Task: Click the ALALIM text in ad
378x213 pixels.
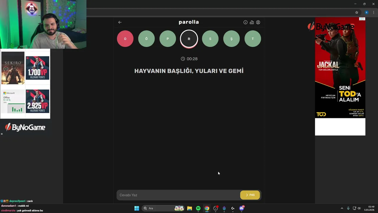Action: 349,100
